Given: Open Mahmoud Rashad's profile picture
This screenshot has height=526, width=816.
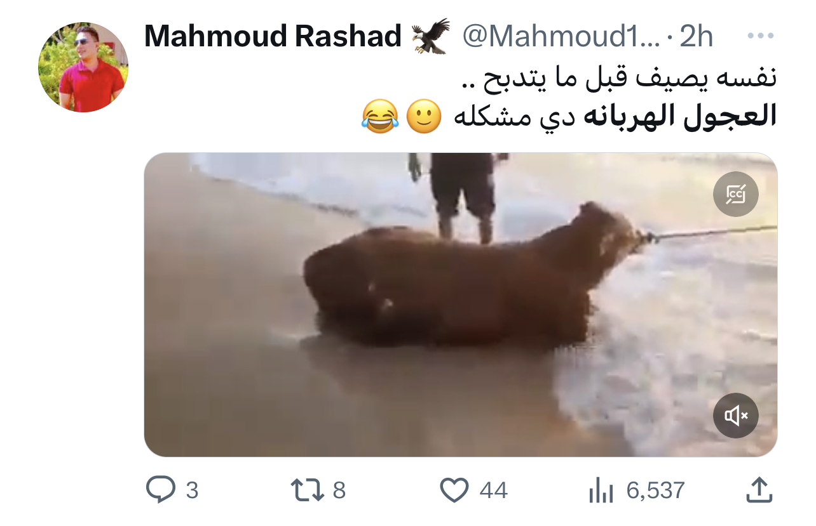Looking at the screenshot, I should [x=83, y=67].
